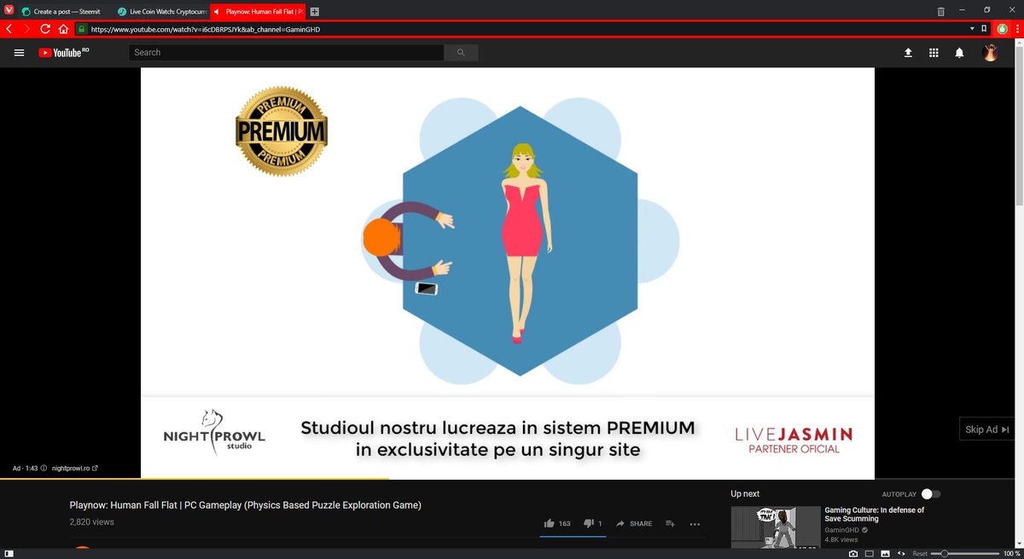Go back to previous page

[9, 28]
